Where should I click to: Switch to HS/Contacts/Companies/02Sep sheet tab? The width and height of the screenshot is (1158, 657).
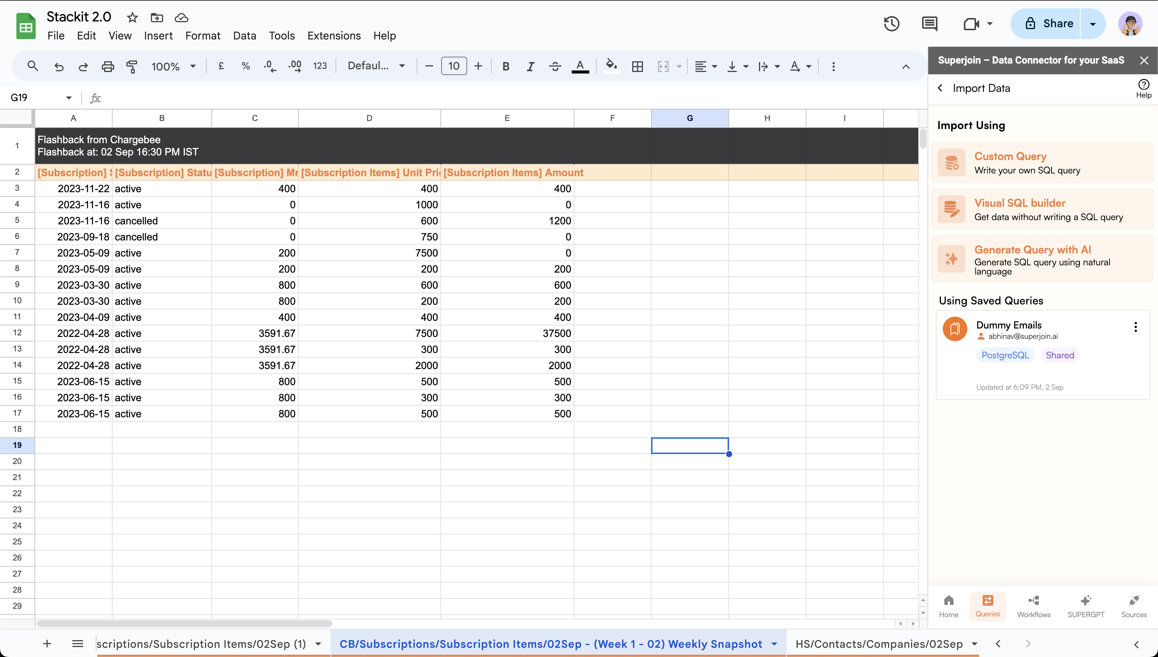pyautogui.click(x=879, y=644)
